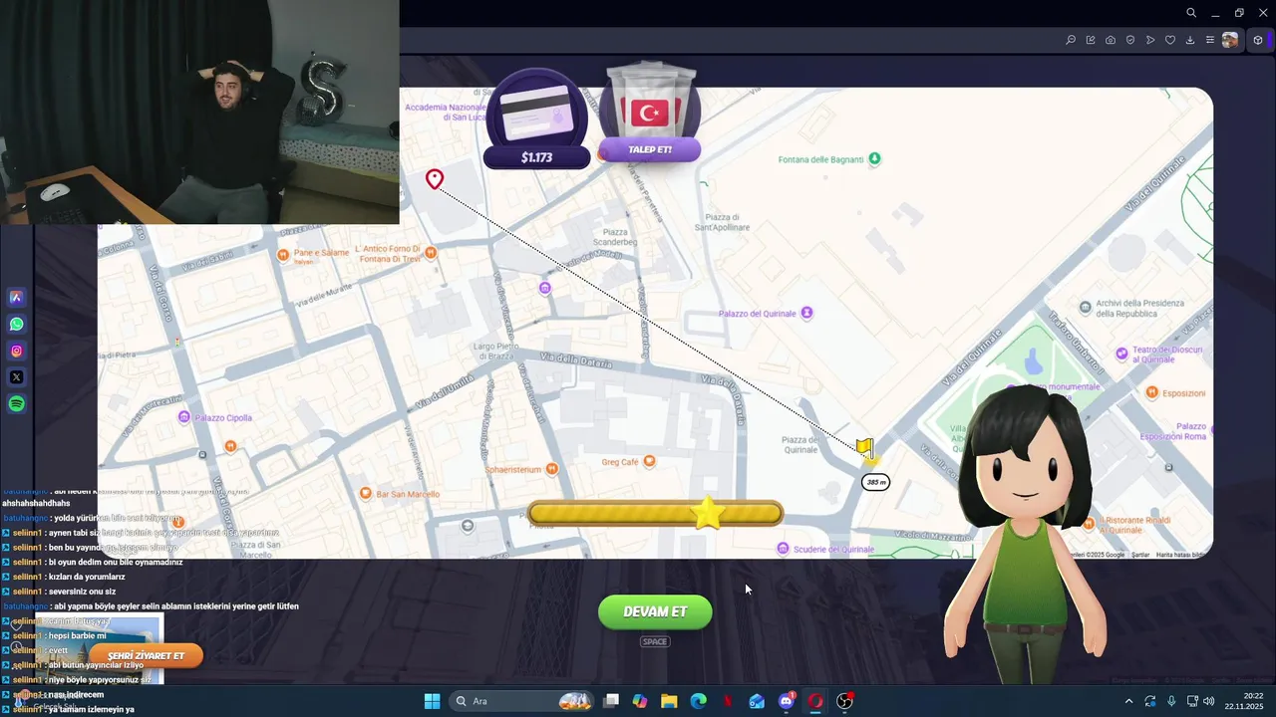Click the Palazzo del Quirinale map marker

pyautogui.click(x=806, y=313)
